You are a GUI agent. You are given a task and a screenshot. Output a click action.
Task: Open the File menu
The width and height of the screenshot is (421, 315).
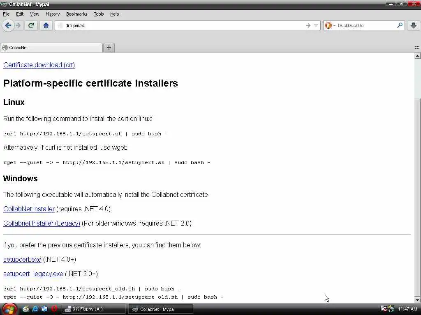tap(6, 14)
